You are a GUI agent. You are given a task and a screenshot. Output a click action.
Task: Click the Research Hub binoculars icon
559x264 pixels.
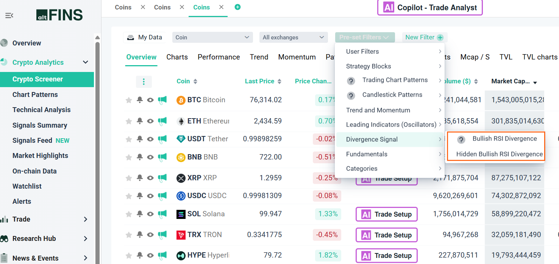coord(4,239)
